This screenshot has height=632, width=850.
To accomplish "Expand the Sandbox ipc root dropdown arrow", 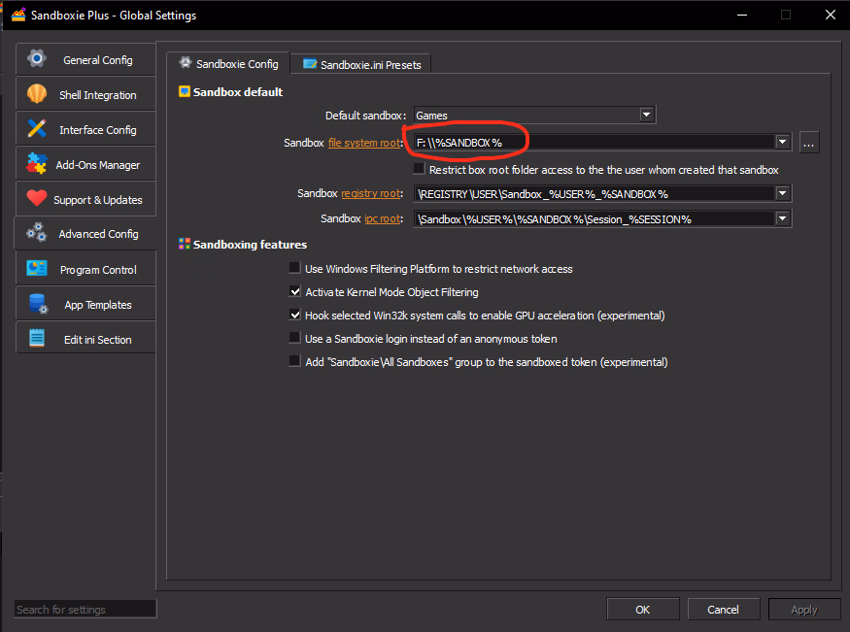I will coord(782,218).
